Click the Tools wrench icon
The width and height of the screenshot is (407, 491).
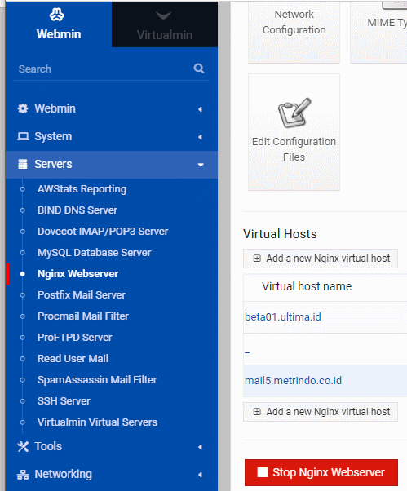[x=23, y=446]
